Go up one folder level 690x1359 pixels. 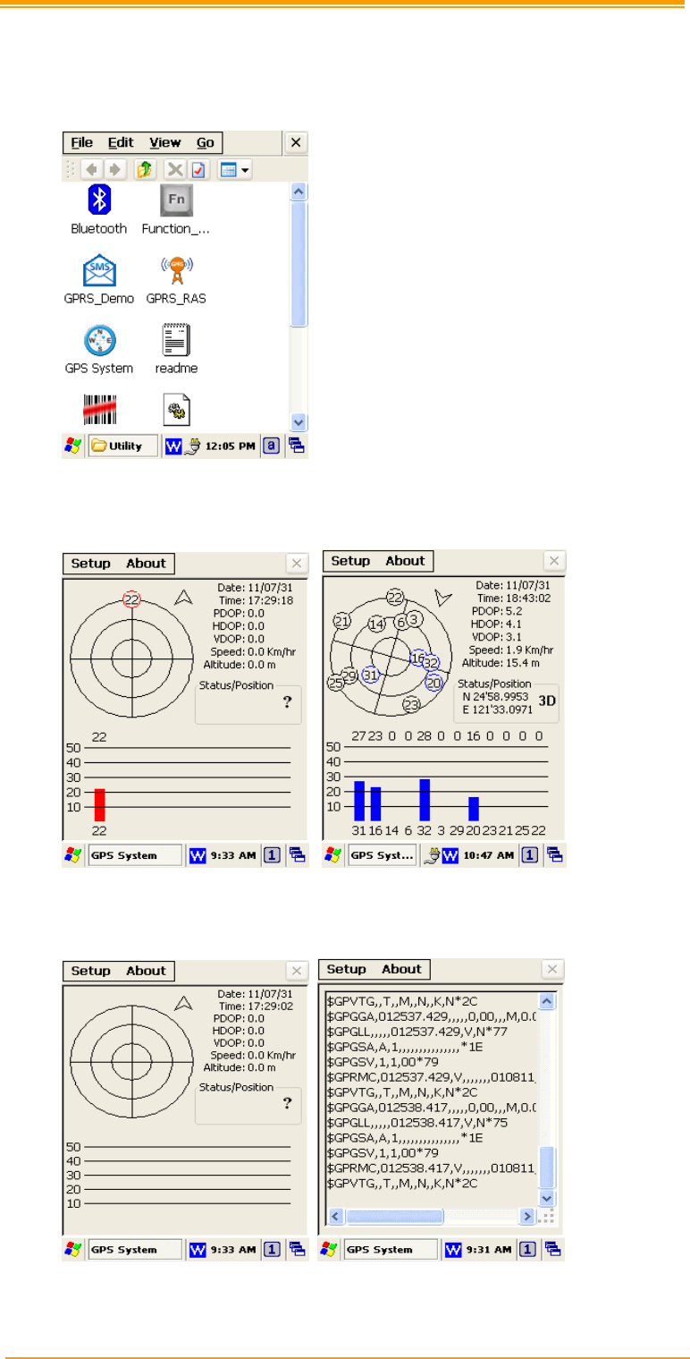click(x=144, y=169)
